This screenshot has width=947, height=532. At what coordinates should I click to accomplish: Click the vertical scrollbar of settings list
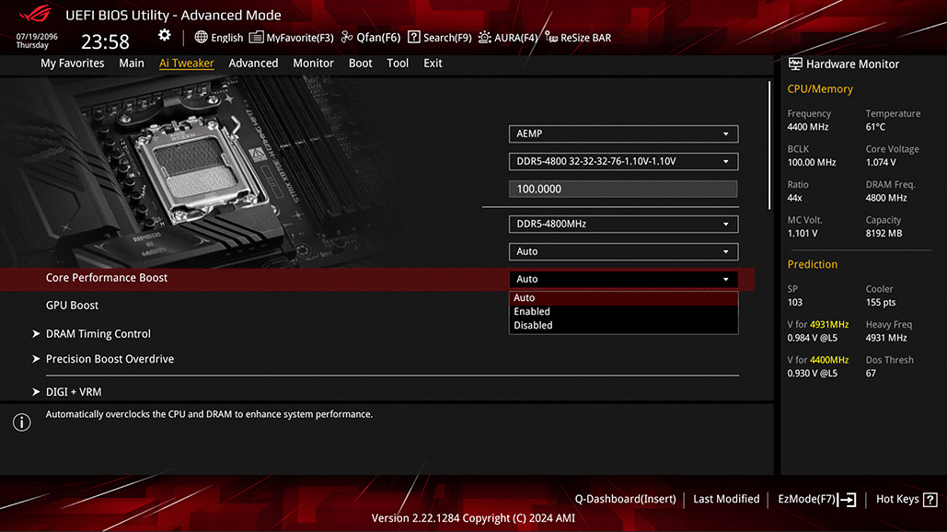[769, 145]
